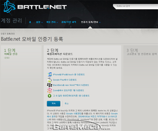Click the iTunes icon for iPhone download

click(x=50, y=75)
